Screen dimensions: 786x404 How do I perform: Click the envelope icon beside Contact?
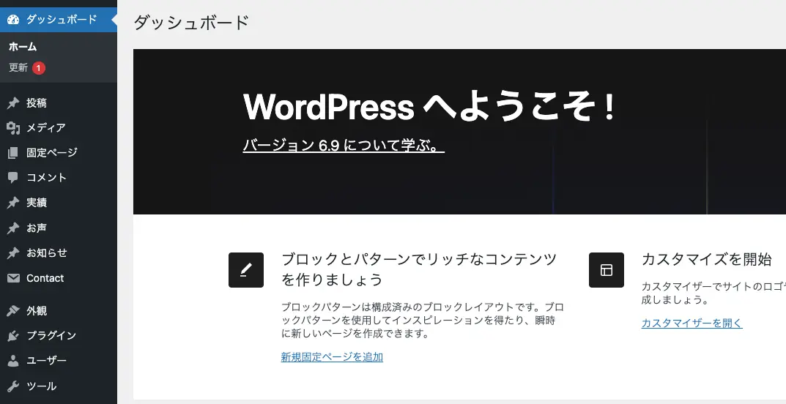pyautogui.click(x=13, y=278)
